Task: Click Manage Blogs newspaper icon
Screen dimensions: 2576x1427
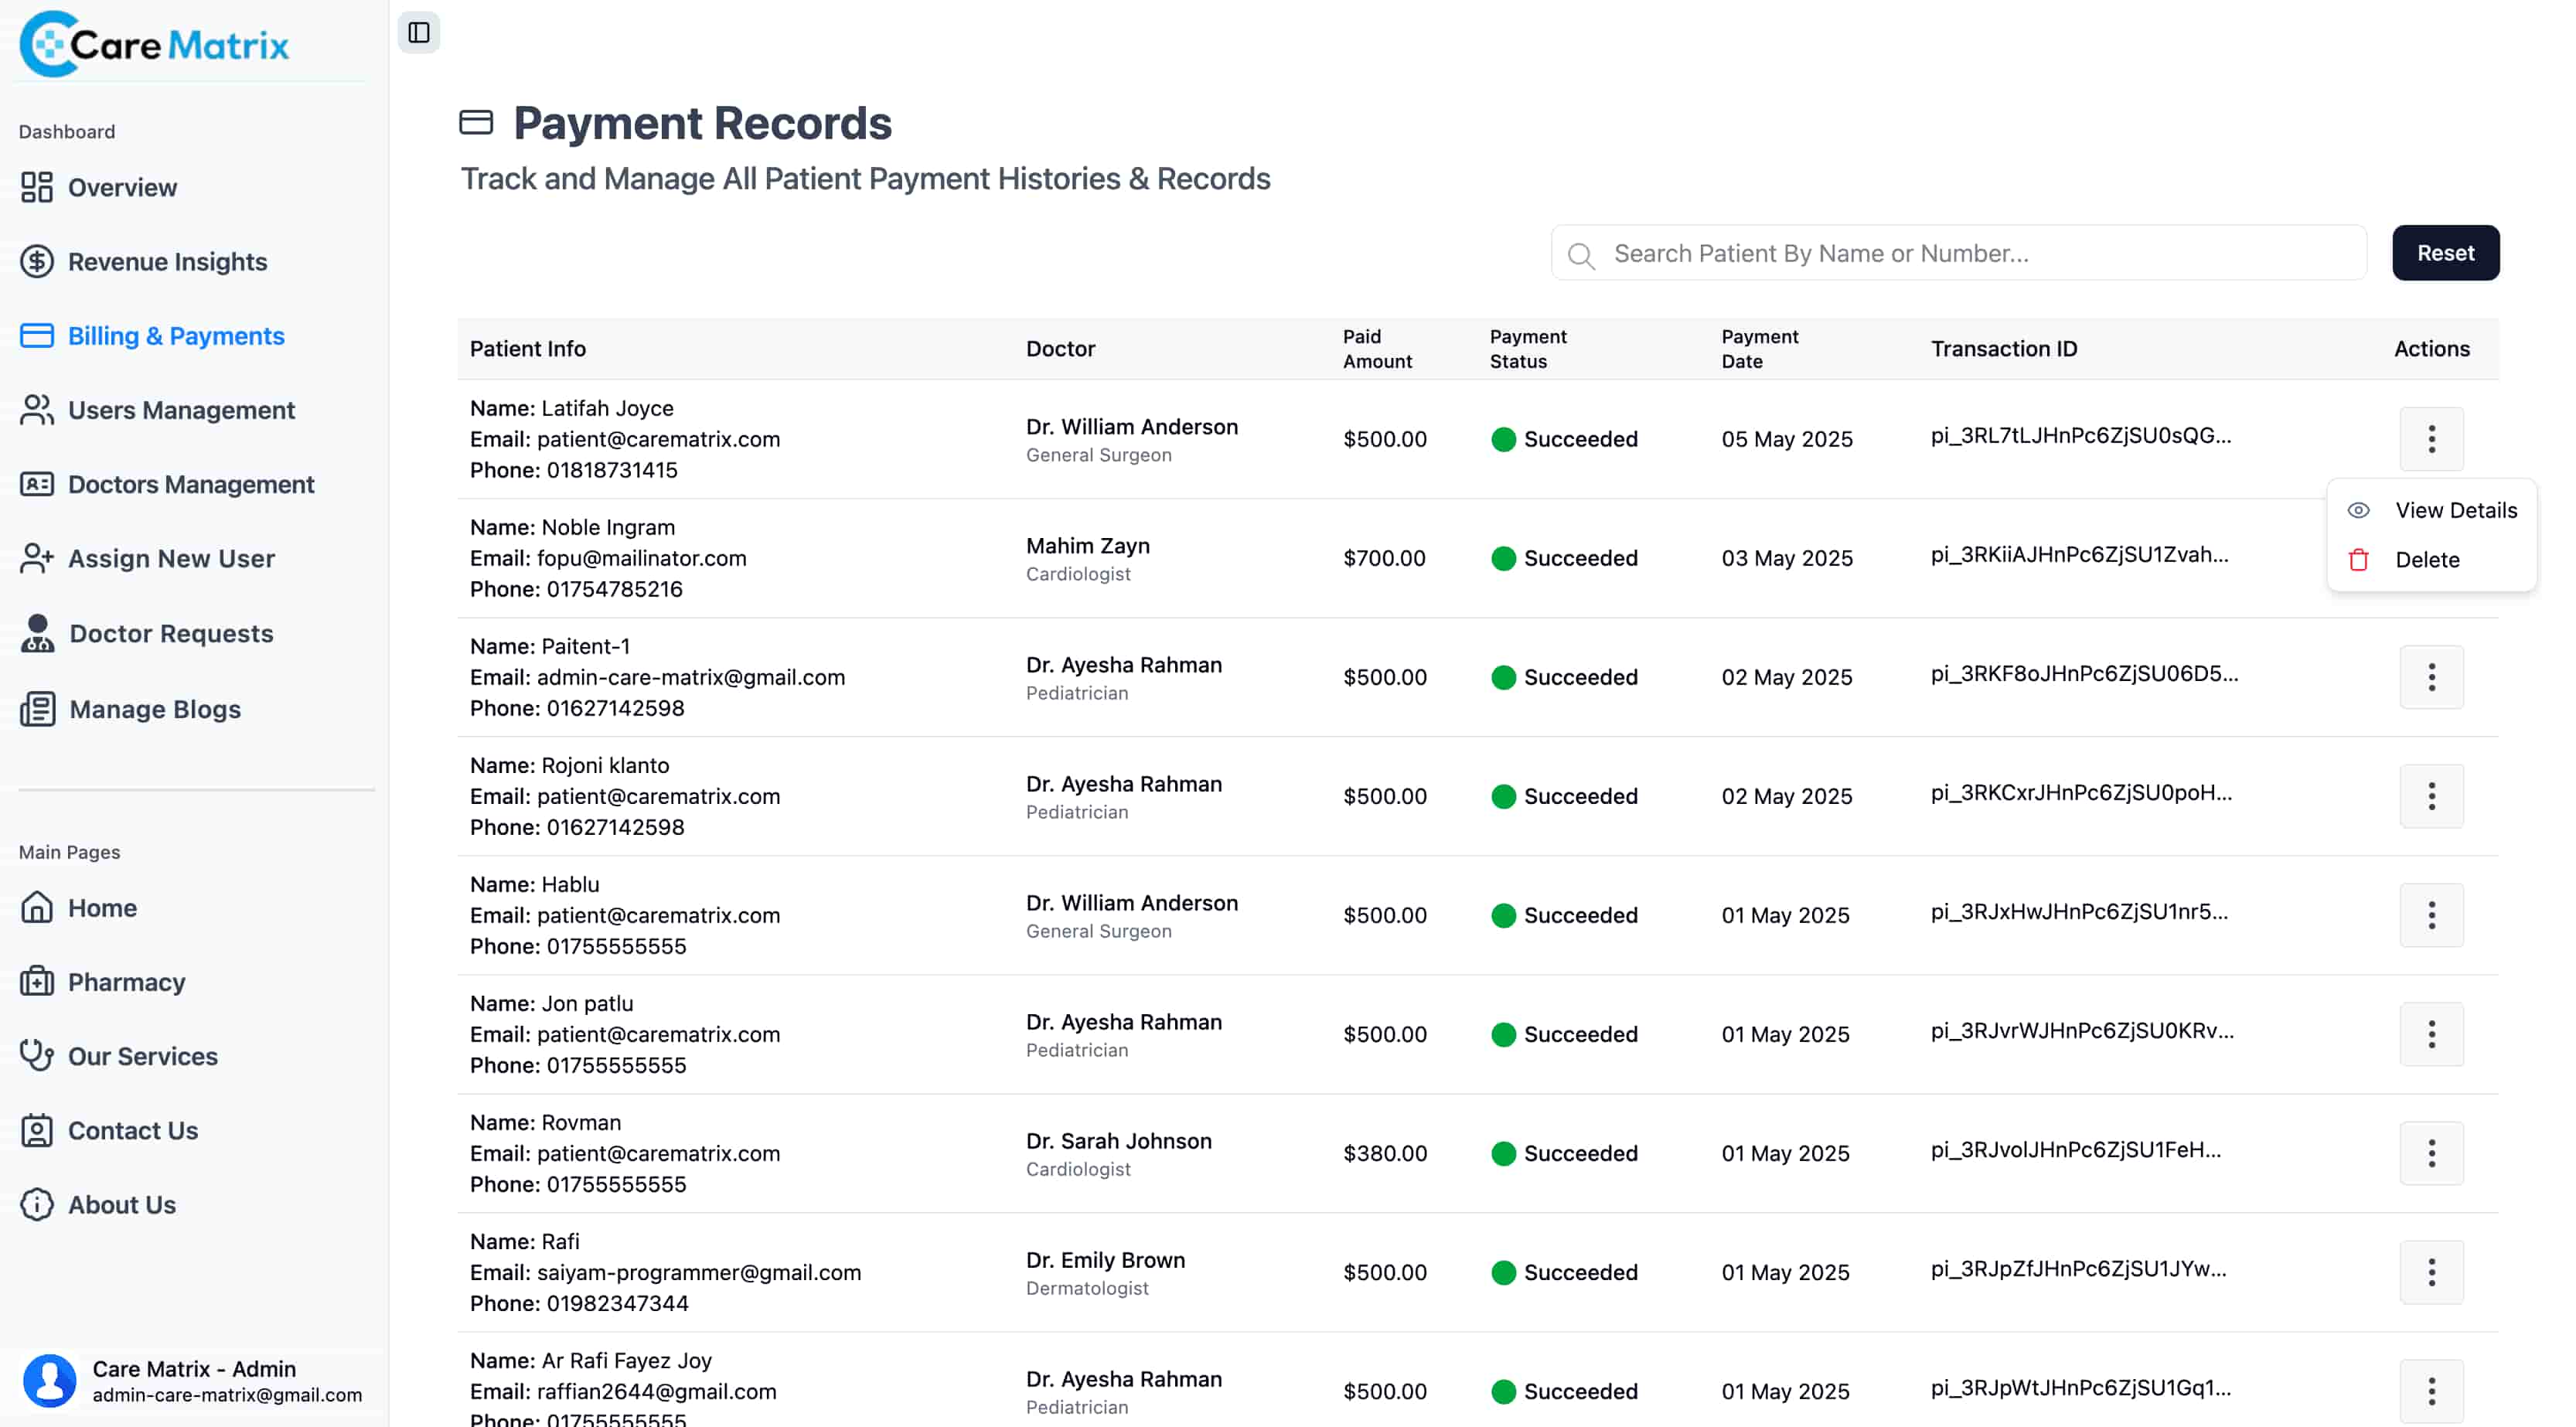Action: pos(38,709)
